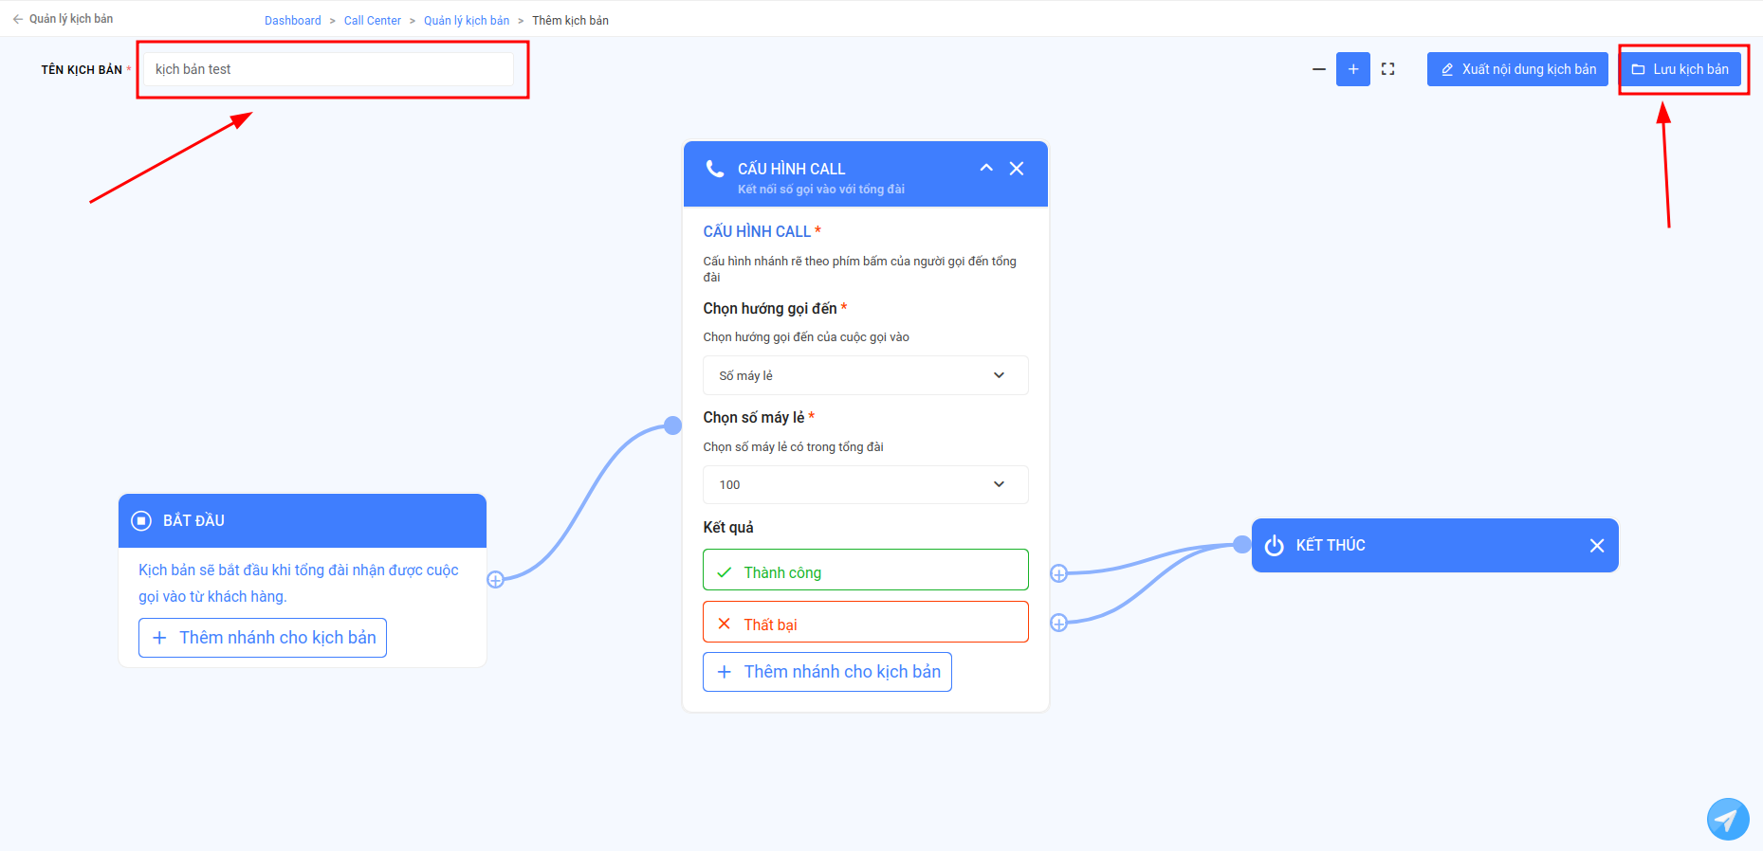1763x851 pixels.
Task: Click Xuất nội dung kịch bản button
Action: pyautogui.click(x=1517, y=69)
